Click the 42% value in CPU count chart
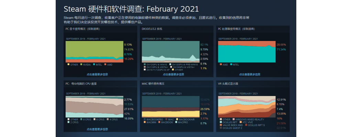The height and width of the screenshot is (137, 352). (x=127, y=114)
